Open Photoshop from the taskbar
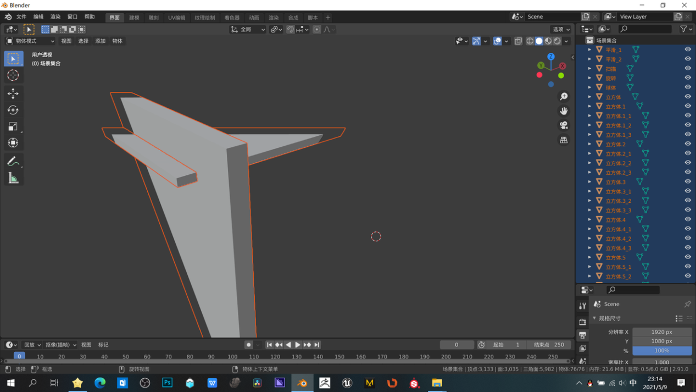 (167, 383)
